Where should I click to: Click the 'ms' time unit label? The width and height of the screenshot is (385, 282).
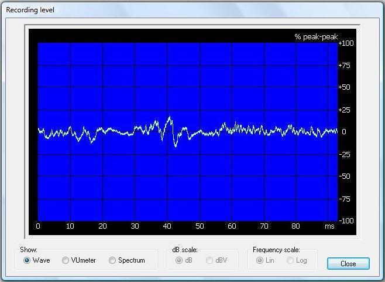click(x=329, y=226)
